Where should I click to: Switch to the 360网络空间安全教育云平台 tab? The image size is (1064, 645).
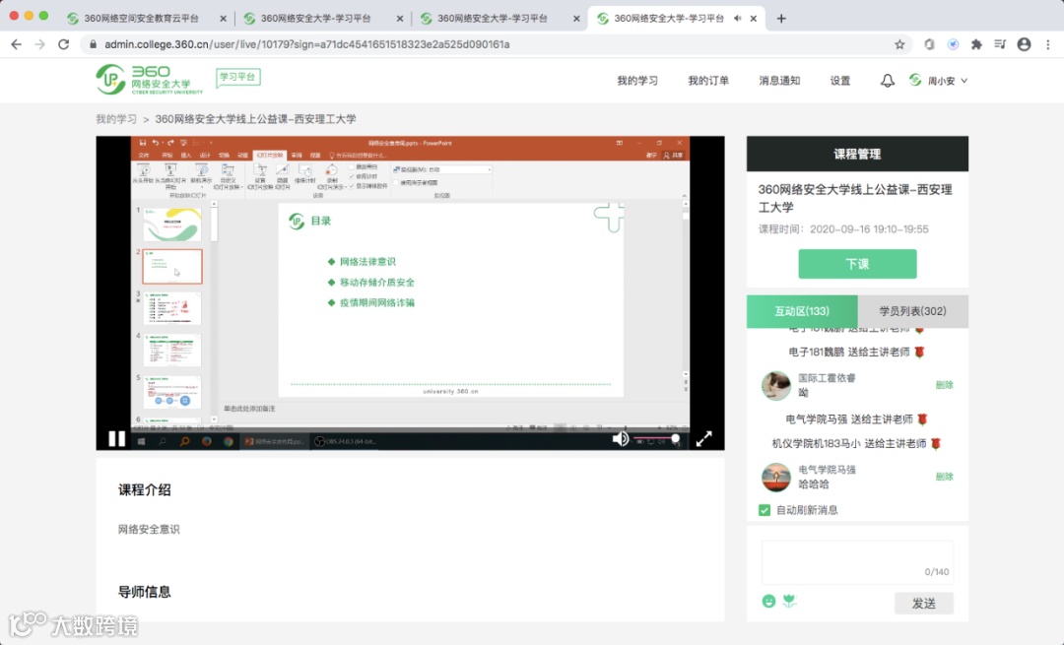141,19
